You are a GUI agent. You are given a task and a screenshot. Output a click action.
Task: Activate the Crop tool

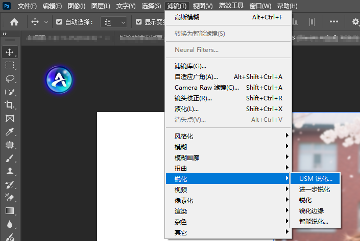9,105
